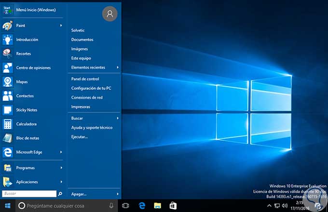
Task: Click the Menú Inicio (Windows) icon
Action: click(x=8, y=10)
